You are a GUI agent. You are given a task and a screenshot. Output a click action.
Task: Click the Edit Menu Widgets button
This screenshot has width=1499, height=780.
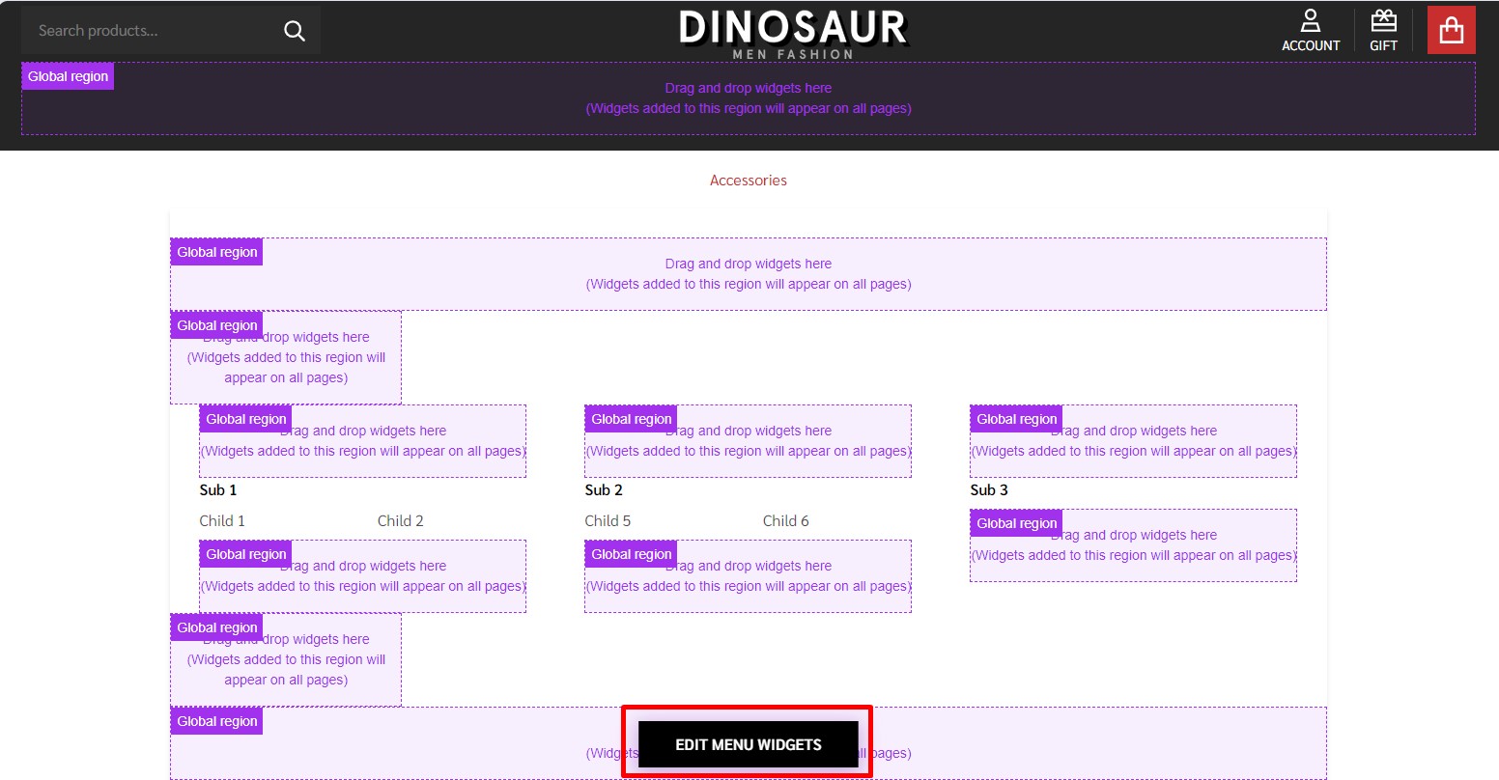[749, 744]
